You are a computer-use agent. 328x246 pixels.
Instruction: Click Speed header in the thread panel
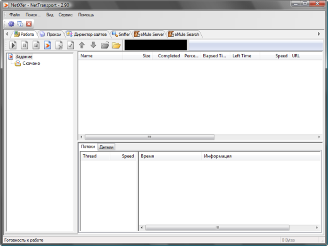pyautogui.click(x=124, y=156)
